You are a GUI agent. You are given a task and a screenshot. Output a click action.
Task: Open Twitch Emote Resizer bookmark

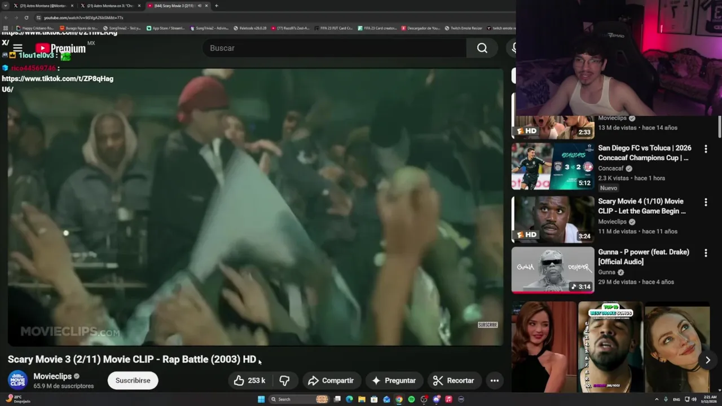(x=464, y=28)
